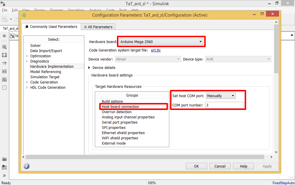Select Solver in the Select tree
The height and width of the screenshot is (185, 295).
(35, 46)
